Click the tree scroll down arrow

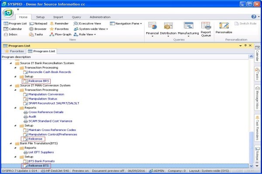pos(251,166)
